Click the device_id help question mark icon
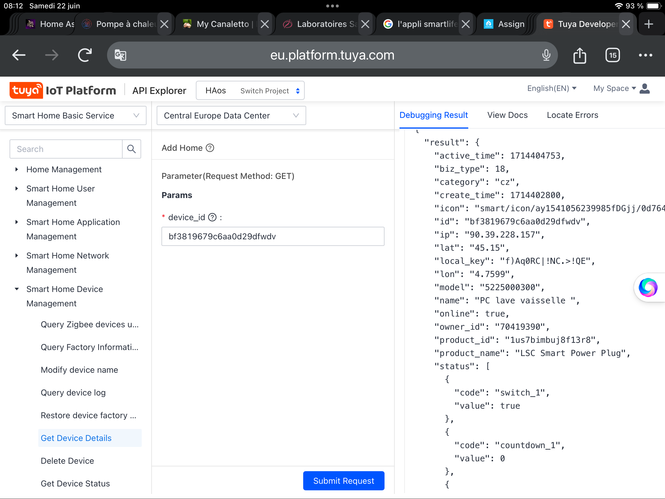The width and height of the screenshot is (665, 499). 212,217
